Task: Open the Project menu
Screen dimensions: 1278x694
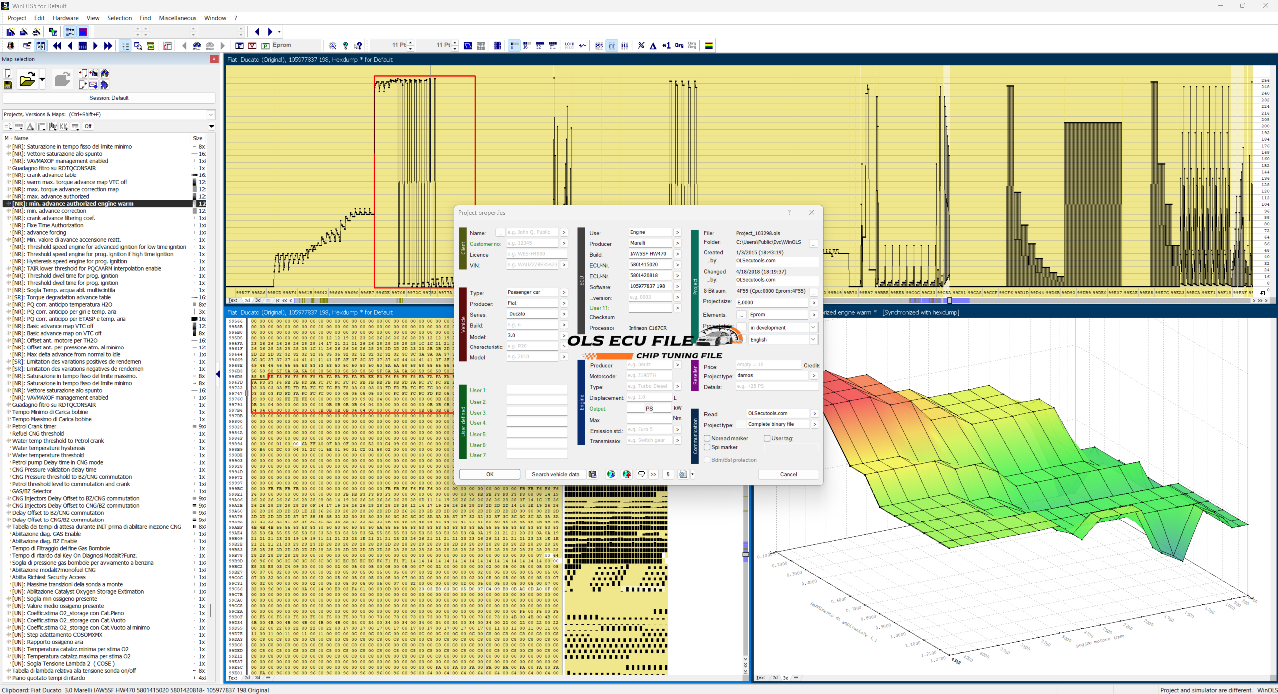Action: (17, 18)
